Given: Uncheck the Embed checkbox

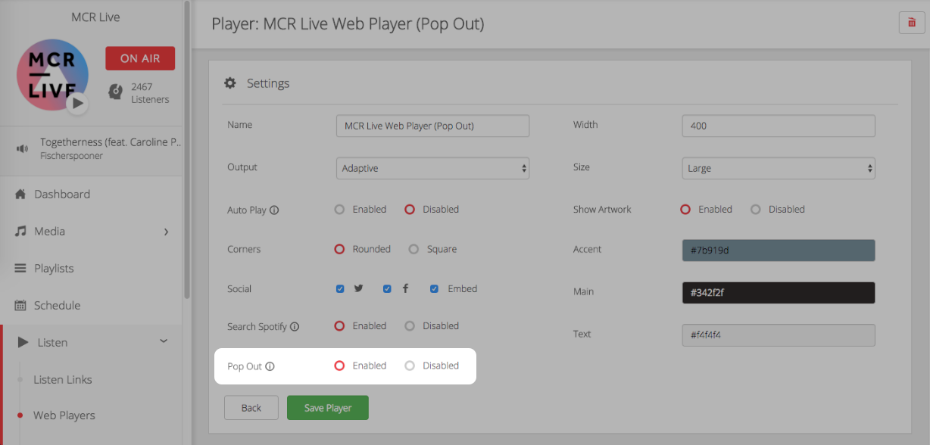Looking at the screenshot, I should click(x=434, y=289).
